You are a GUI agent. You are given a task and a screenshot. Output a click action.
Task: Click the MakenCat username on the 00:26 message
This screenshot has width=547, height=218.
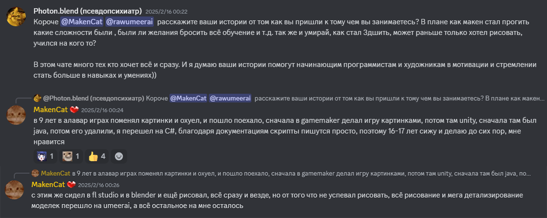pyautogui.click(x=48, y=184)
